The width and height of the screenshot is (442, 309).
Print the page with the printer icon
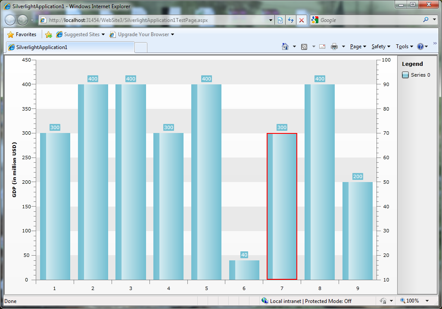(x=334, y=47)
